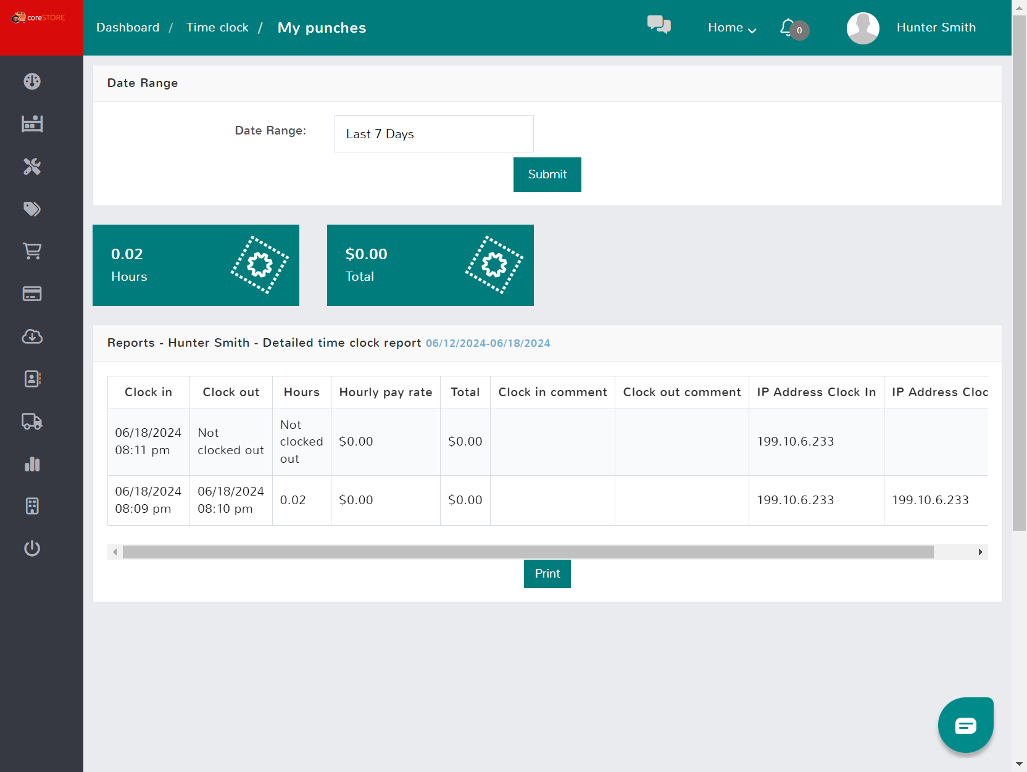Click the Not clocked out cell in Clock out column
This screenshot has height=772, width=1027.
coord(231,442)
